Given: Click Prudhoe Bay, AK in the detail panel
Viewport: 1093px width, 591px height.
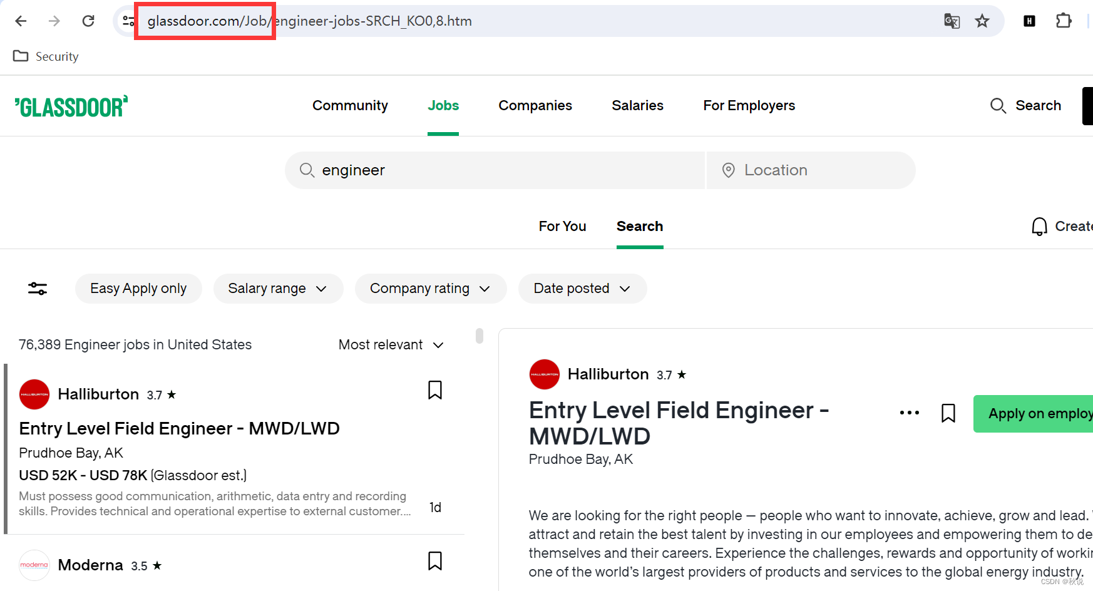Looking at the screenshot, I should click(x=581, y=460).
